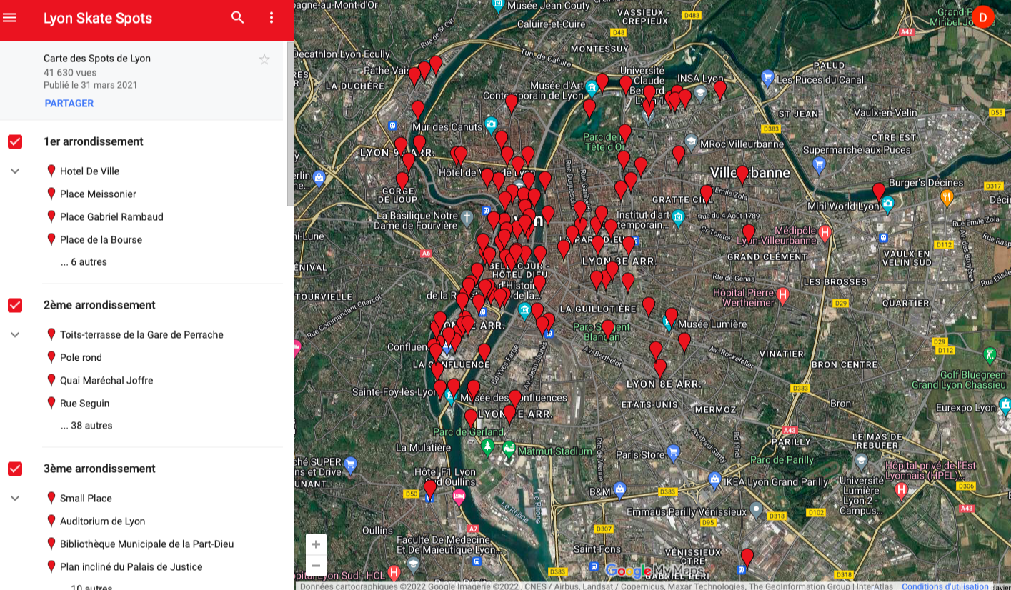Hide the 3ème arrondissement layer
The width and height of the screenshot is (1011, 590).
point(15,469)
